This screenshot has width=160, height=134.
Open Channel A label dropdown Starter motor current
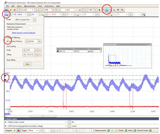pyautogui.click(x=66, y=122)
